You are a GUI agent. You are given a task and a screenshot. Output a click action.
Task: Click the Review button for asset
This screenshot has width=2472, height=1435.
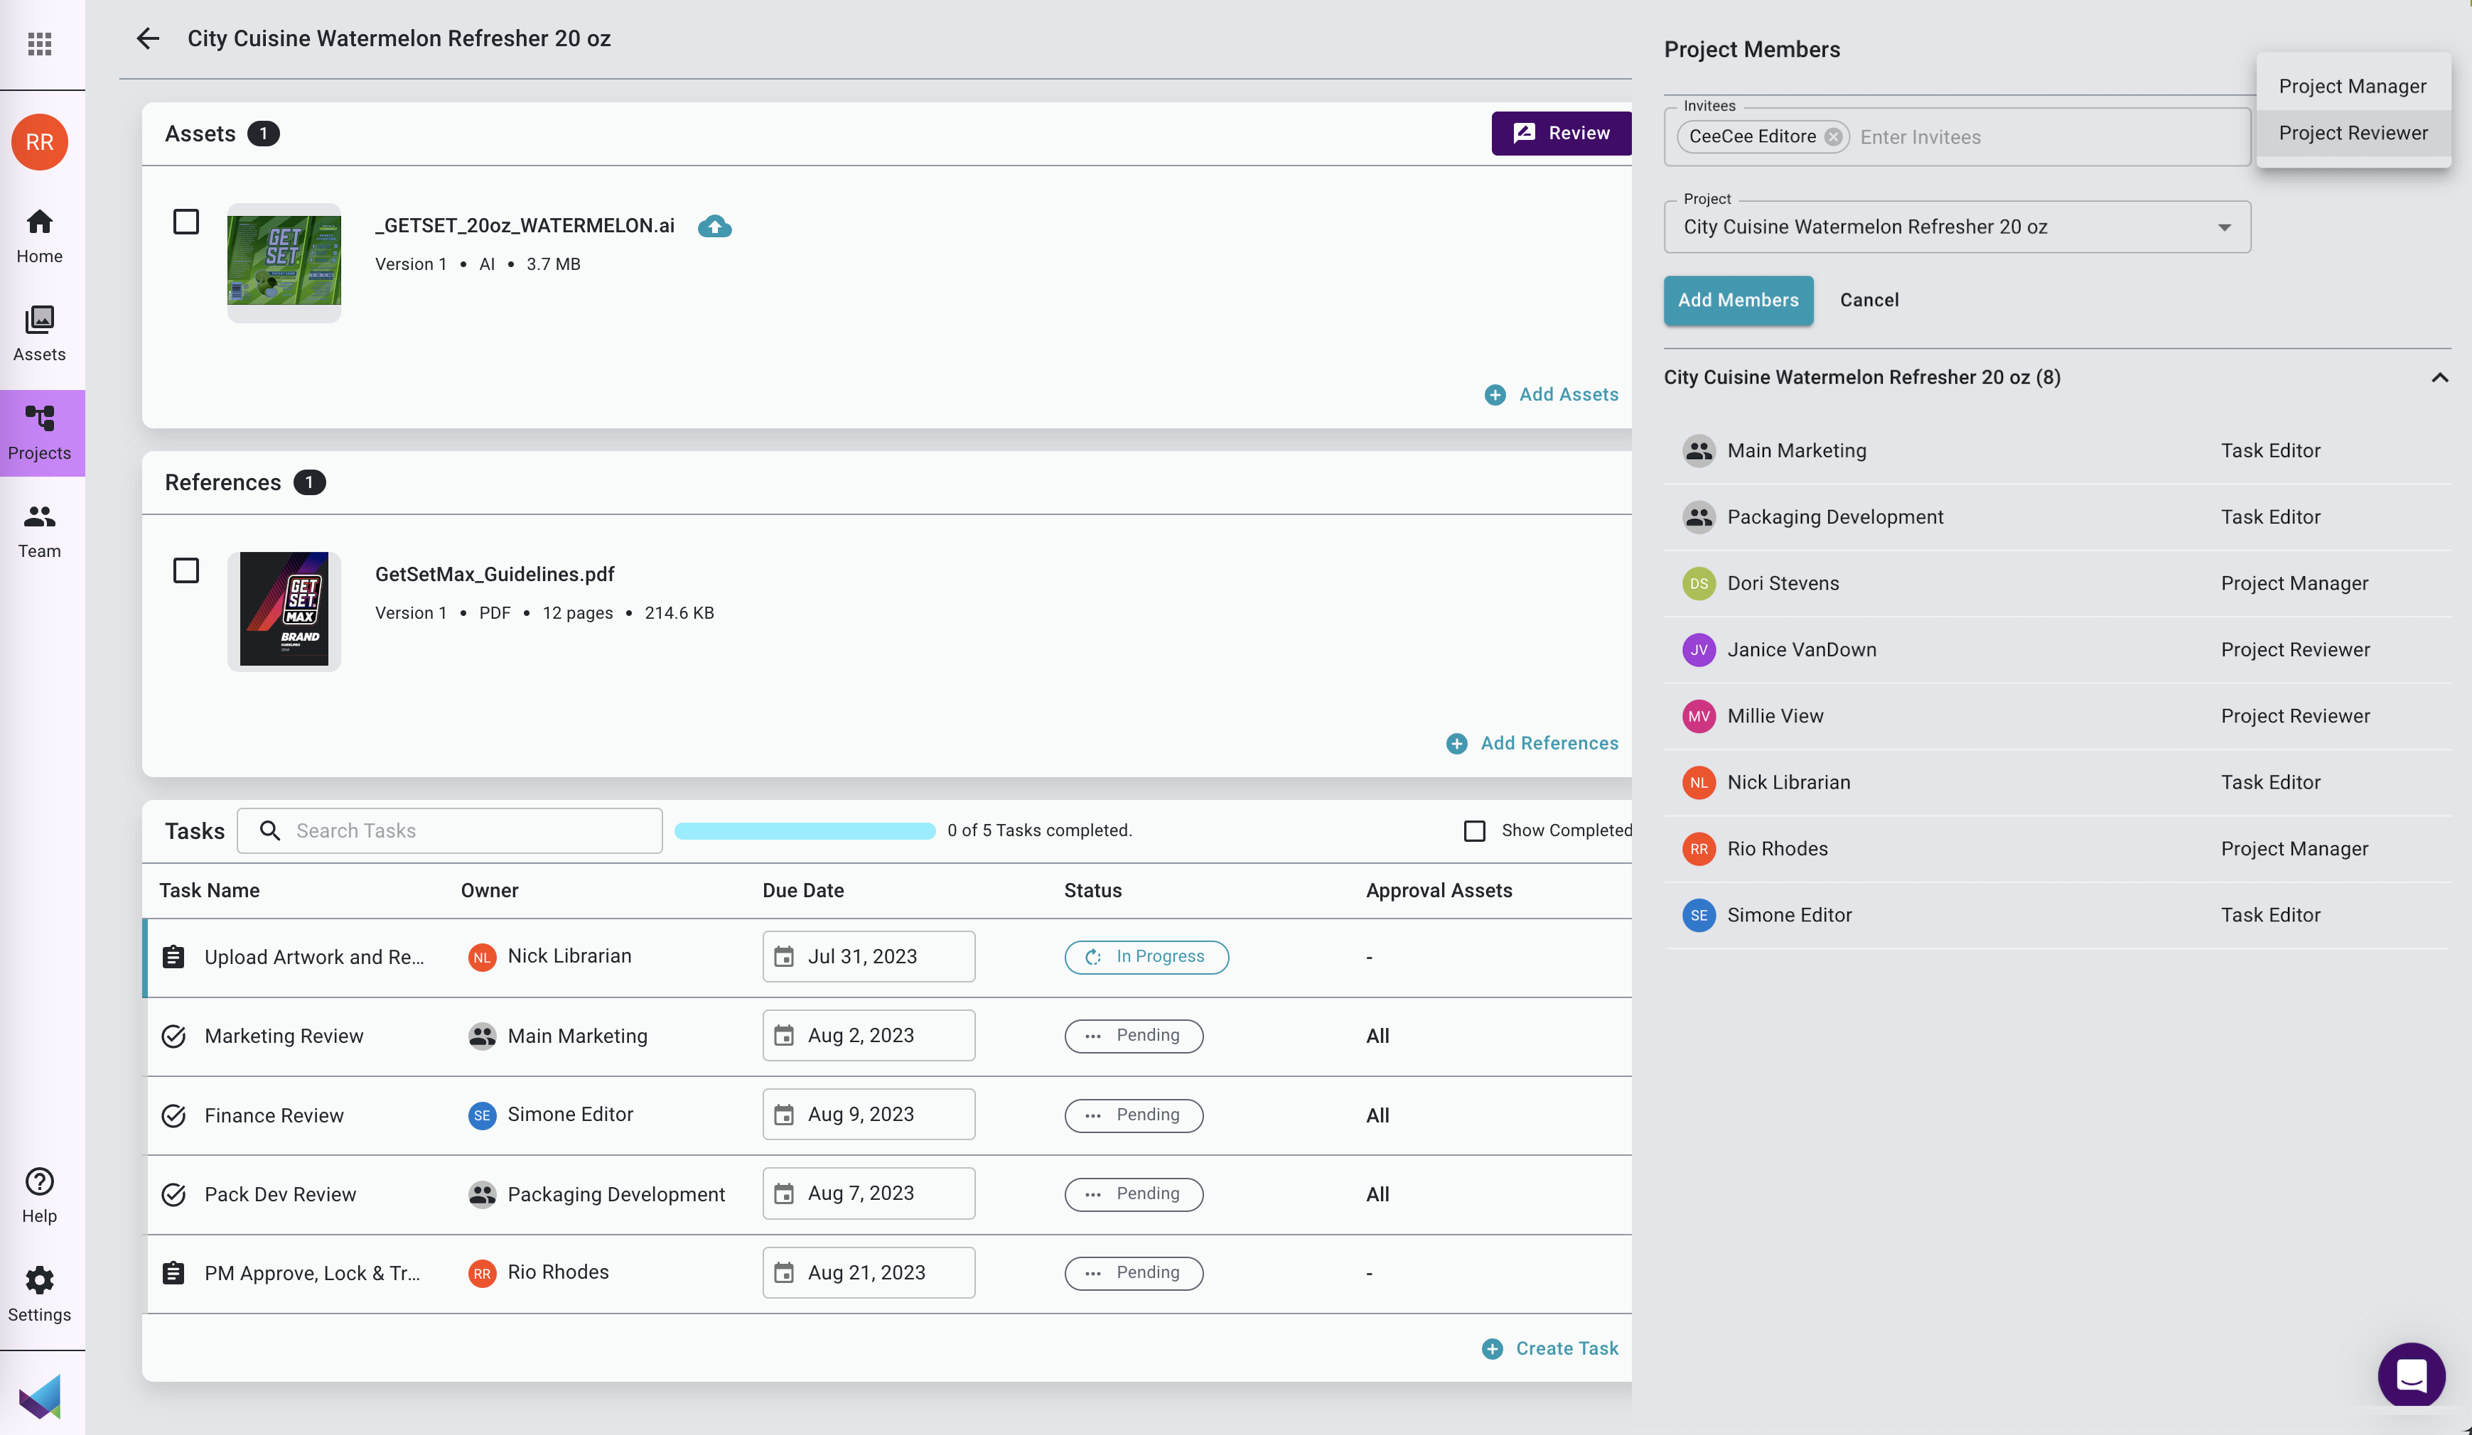tap(1558, 131)
